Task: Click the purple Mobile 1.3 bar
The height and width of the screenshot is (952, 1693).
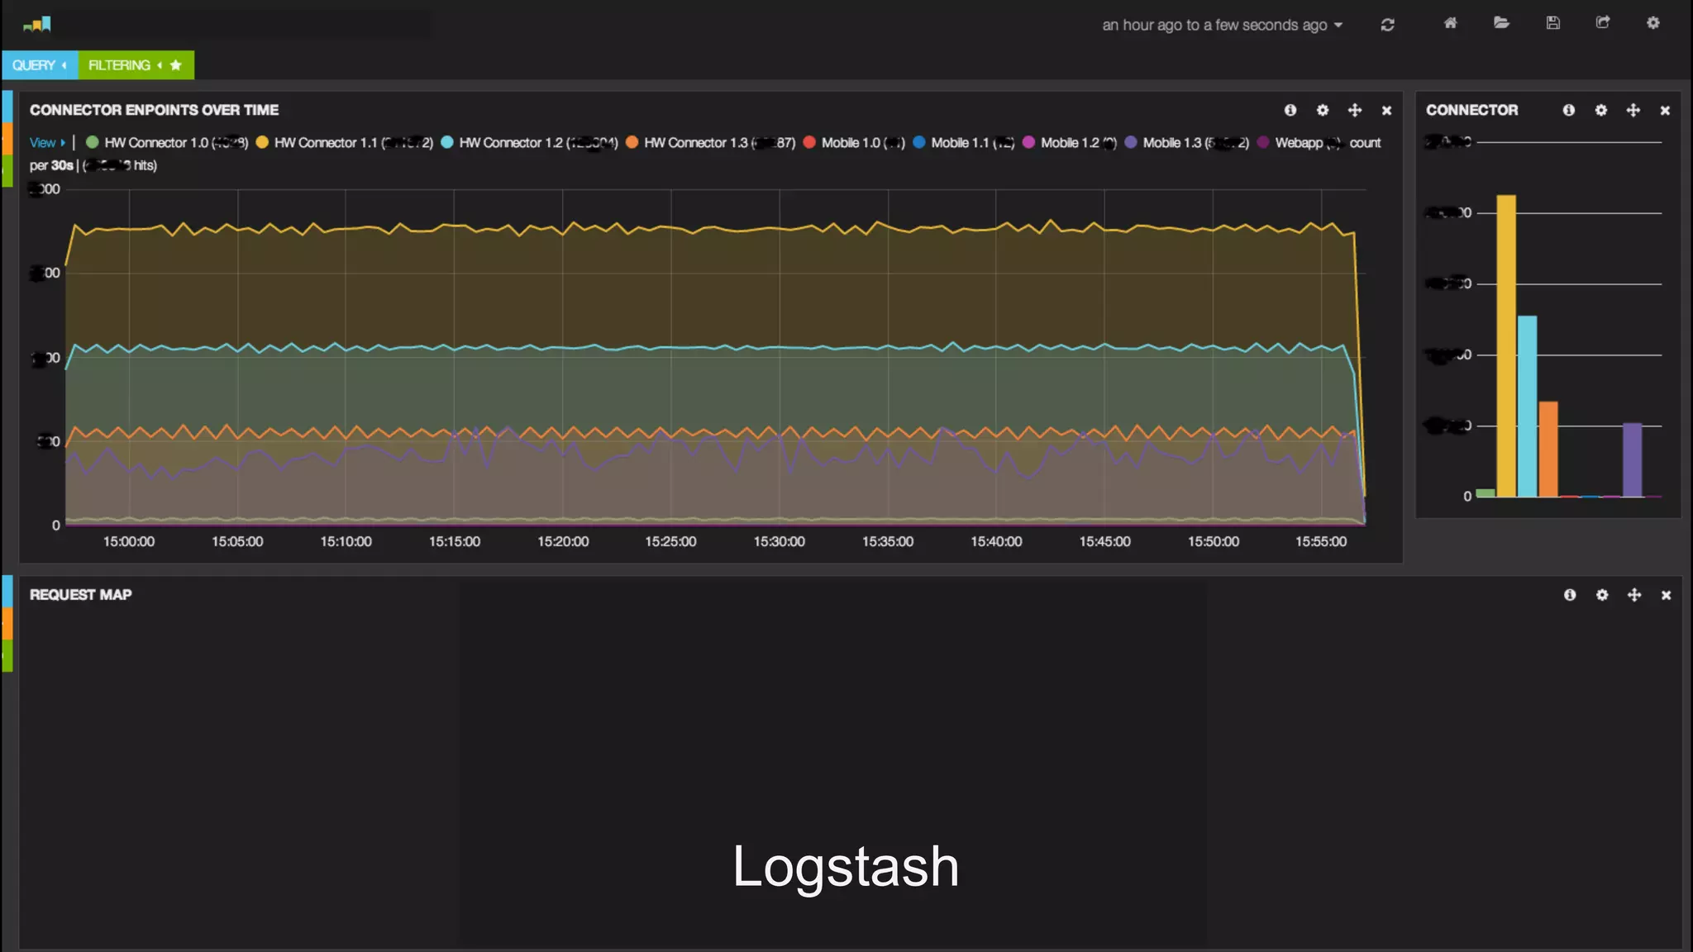Action: click(1633, 460)
